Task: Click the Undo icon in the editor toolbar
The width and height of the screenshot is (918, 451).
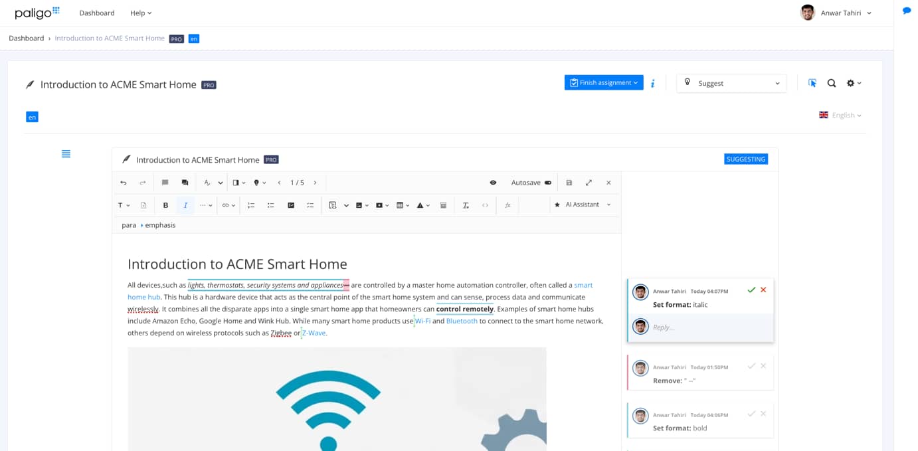Action: tap(124, 182)
